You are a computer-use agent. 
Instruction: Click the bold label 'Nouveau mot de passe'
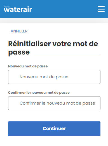(28, 66)
